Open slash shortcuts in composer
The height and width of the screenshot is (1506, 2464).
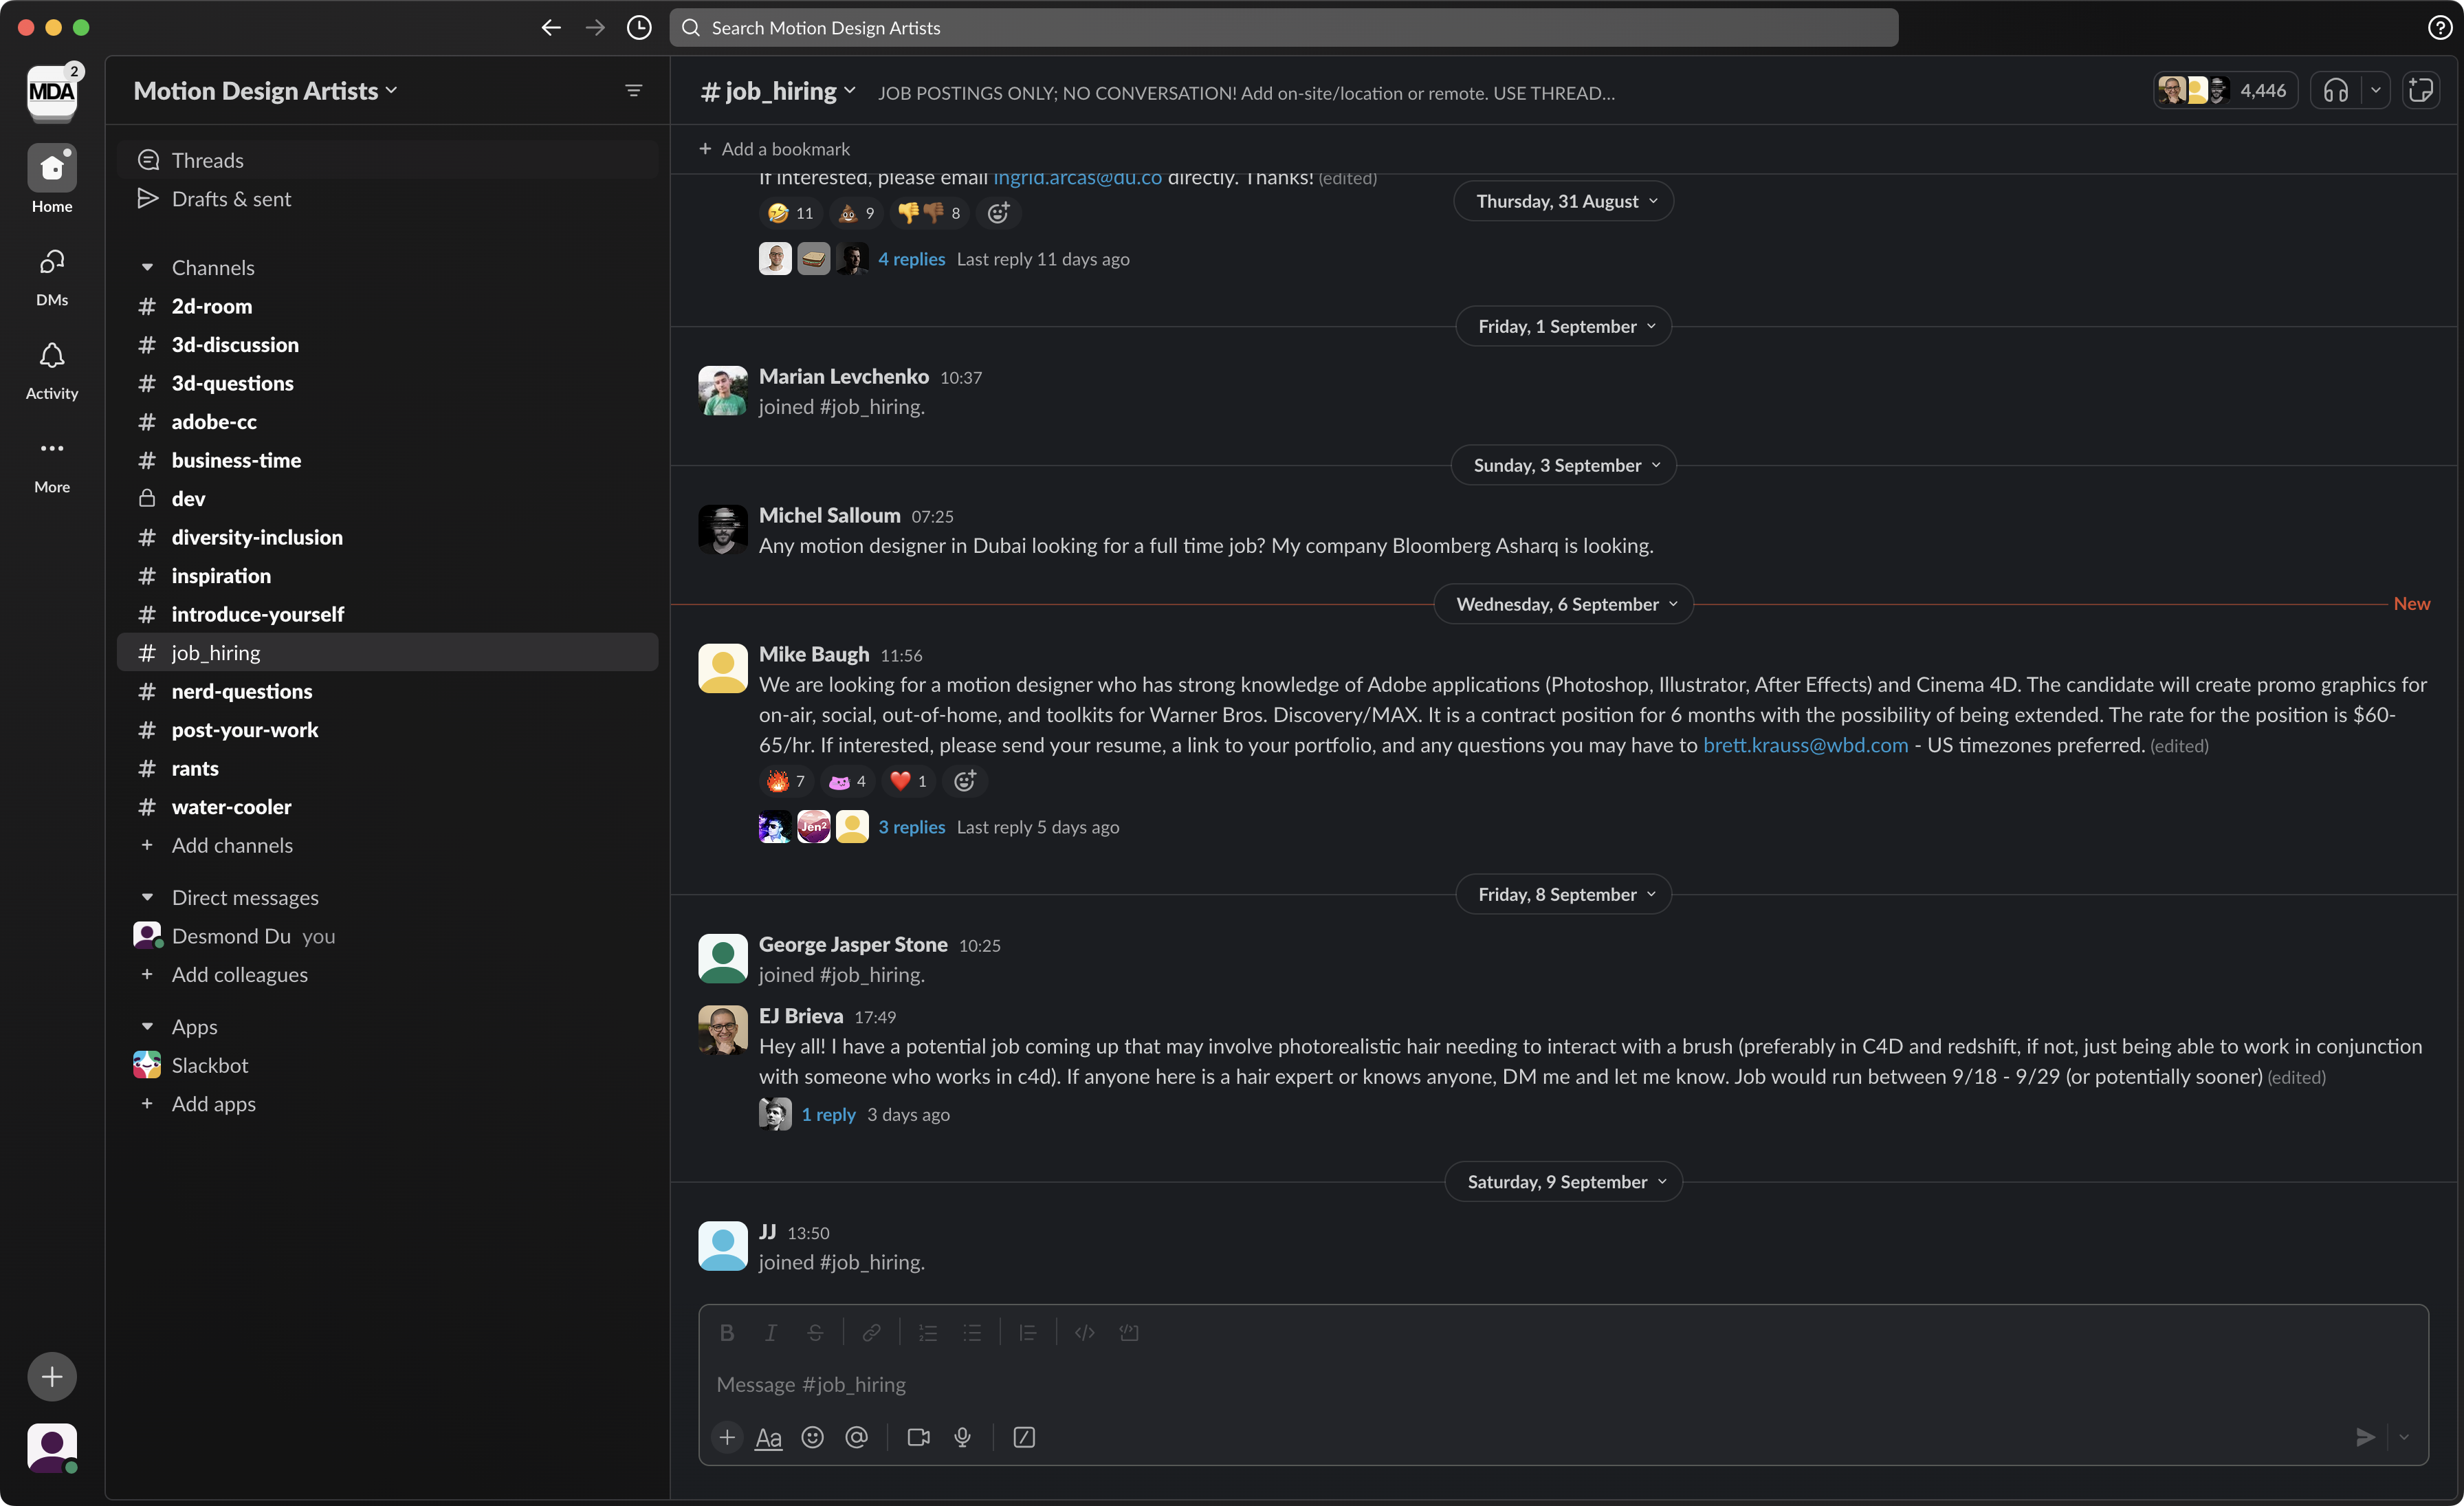pyautogui.click(x=1024, y=1437)
